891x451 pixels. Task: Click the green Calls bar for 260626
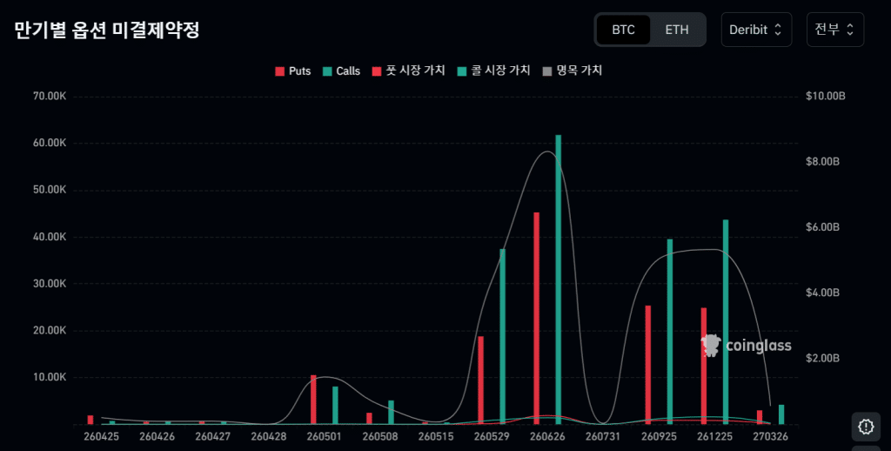point(559,279)
